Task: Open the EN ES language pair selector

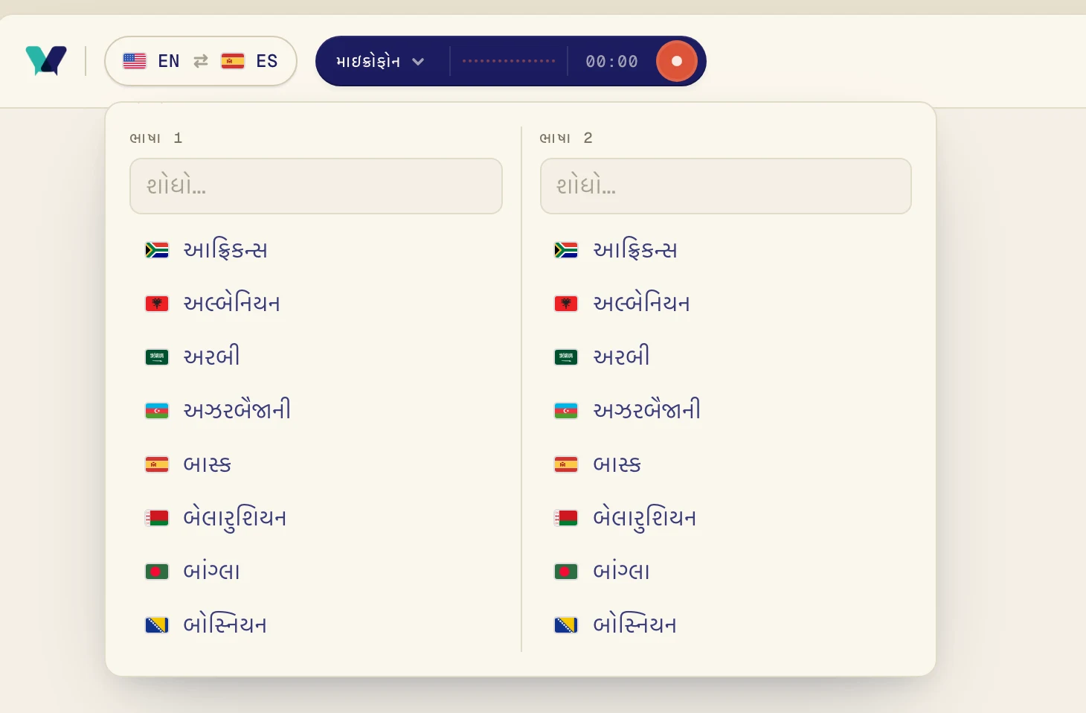Action: (x=201, y=61)
